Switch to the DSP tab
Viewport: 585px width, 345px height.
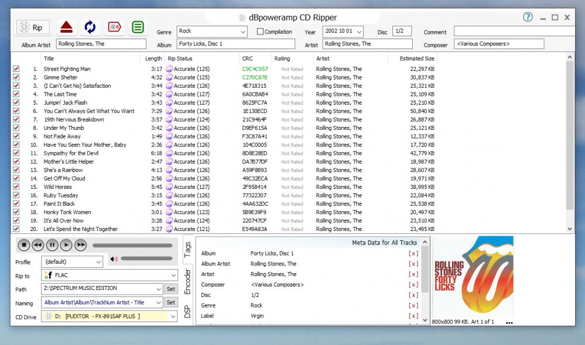[x=188, y=312]
